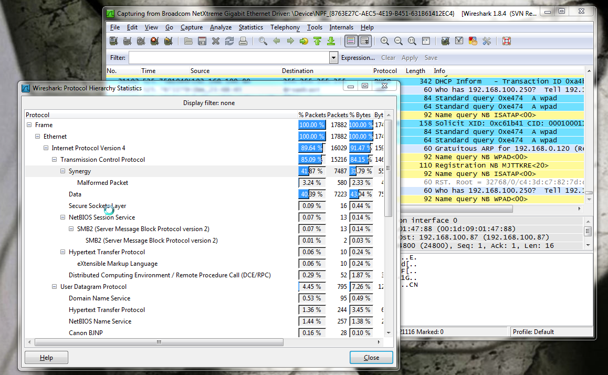Edit capture filters toolbar icon
Viewport: 608px width, 375px height.
pos(445,41)
